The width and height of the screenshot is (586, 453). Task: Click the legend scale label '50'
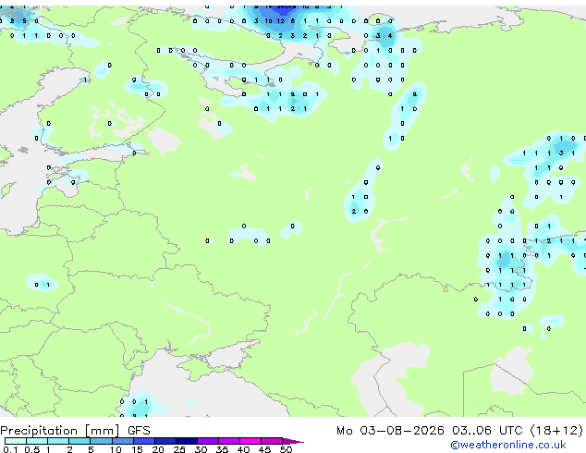[x=287, y=449]
